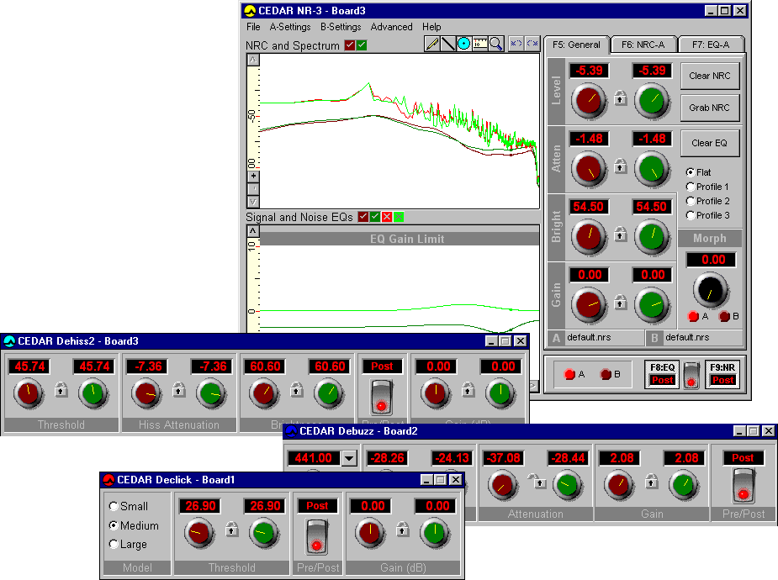Screen dimensions: 778x580
Task: Click the spectrum plus zoom button
Action: click(253, 176)
